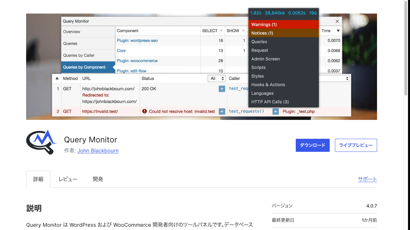Choose Hooks & Actions menu entry
The height and width of the screenshot is (230, 410).
283,85
